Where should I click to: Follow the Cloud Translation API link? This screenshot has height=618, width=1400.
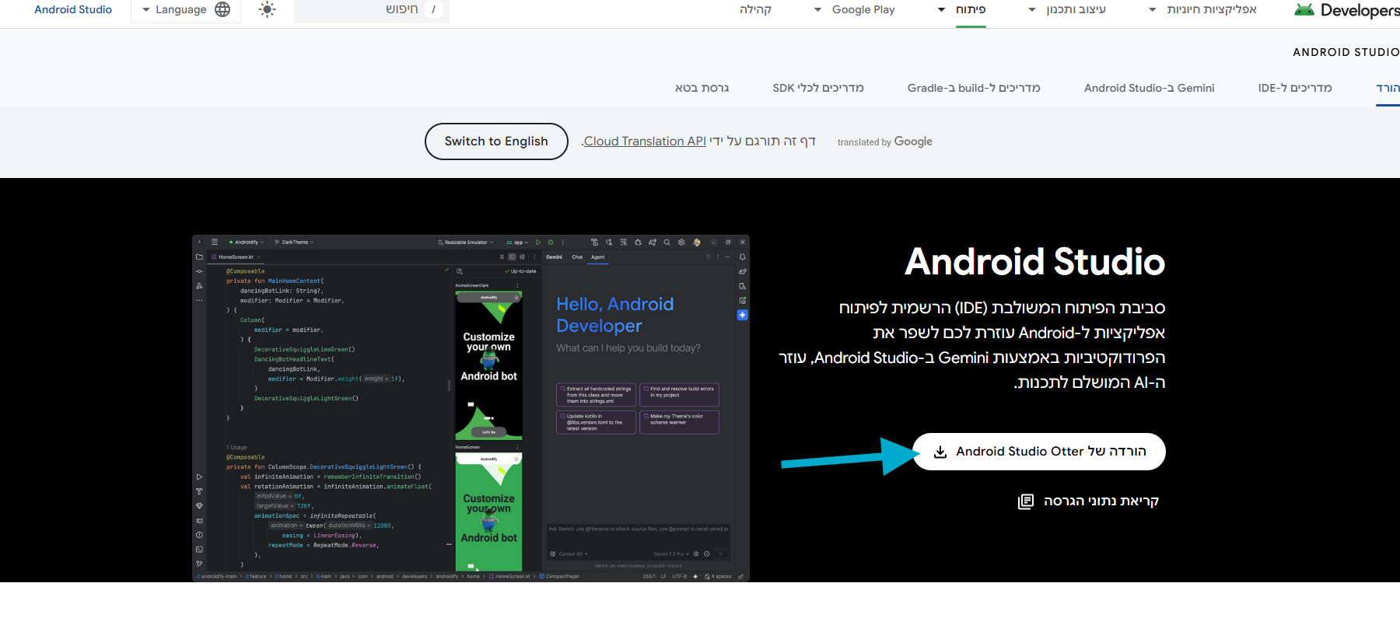coord(645,141)
